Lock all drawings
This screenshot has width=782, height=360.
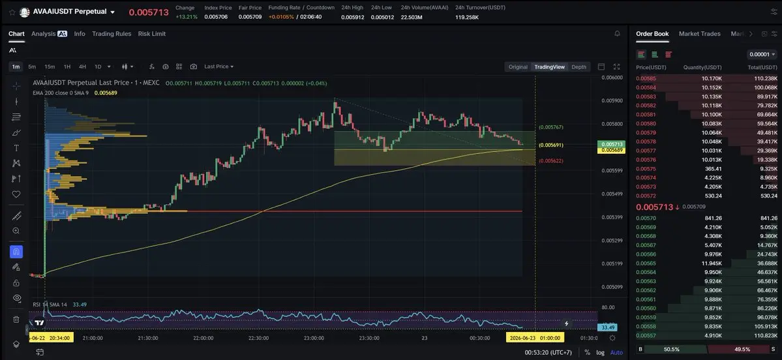point(16,282)
